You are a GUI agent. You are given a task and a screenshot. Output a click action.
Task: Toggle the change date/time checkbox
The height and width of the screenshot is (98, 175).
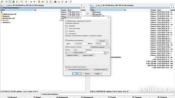(66, 40)
